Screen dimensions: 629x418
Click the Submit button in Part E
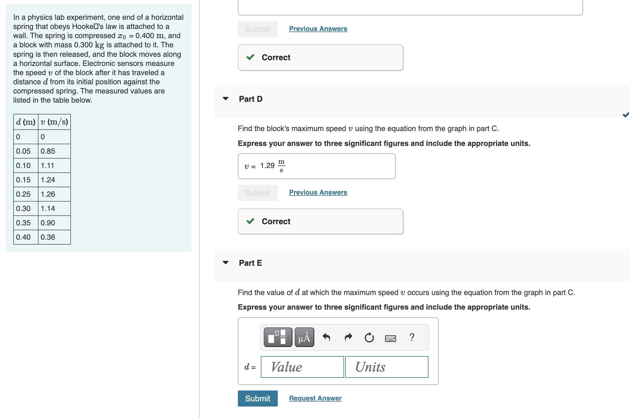point(257,399)
